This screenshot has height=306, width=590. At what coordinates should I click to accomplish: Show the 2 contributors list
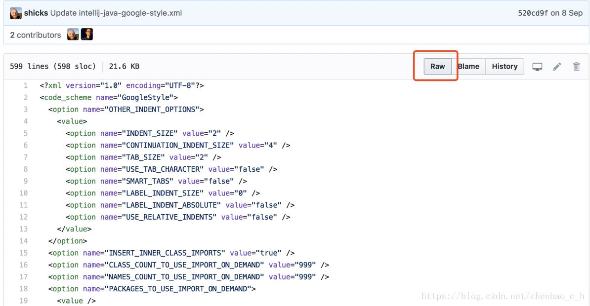[35, 35]
